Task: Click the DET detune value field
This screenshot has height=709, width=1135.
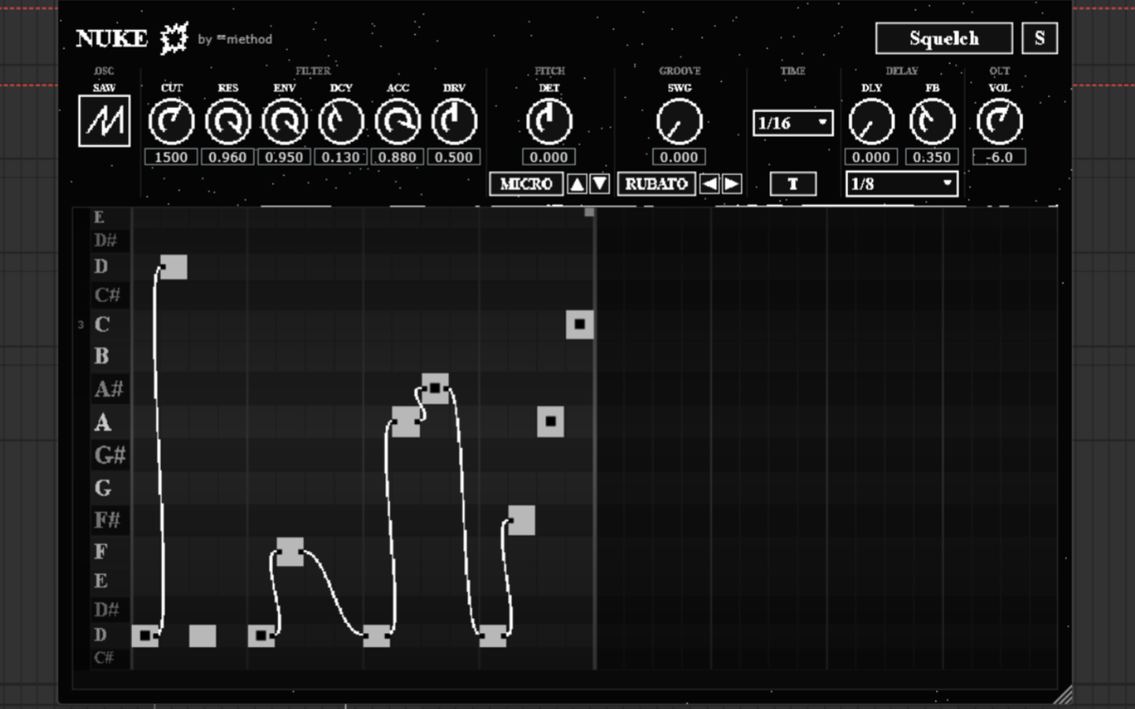Action: [x=549, y=157]
